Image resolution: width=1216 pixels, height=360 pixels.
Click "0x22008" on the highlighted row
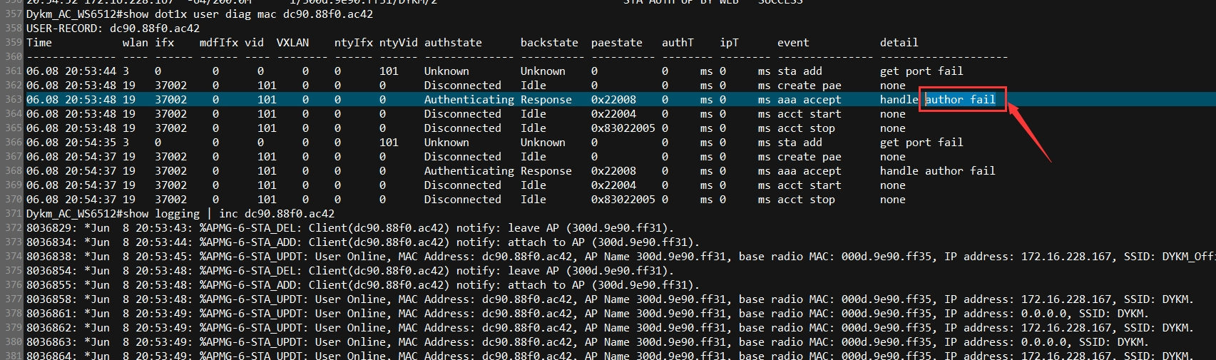[x=613, y=100]
